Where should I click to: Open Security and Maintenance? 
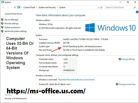click(16, 98)
